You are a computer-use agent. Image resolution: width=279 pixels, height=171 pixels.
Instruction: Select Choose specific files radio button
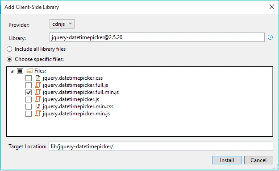[x=9, y=59]
